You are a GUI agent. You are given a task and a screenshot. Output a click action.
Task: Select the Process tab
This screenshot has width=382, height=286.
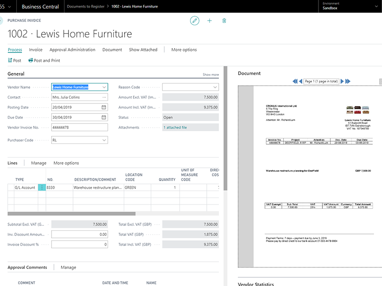coord(15,50)
